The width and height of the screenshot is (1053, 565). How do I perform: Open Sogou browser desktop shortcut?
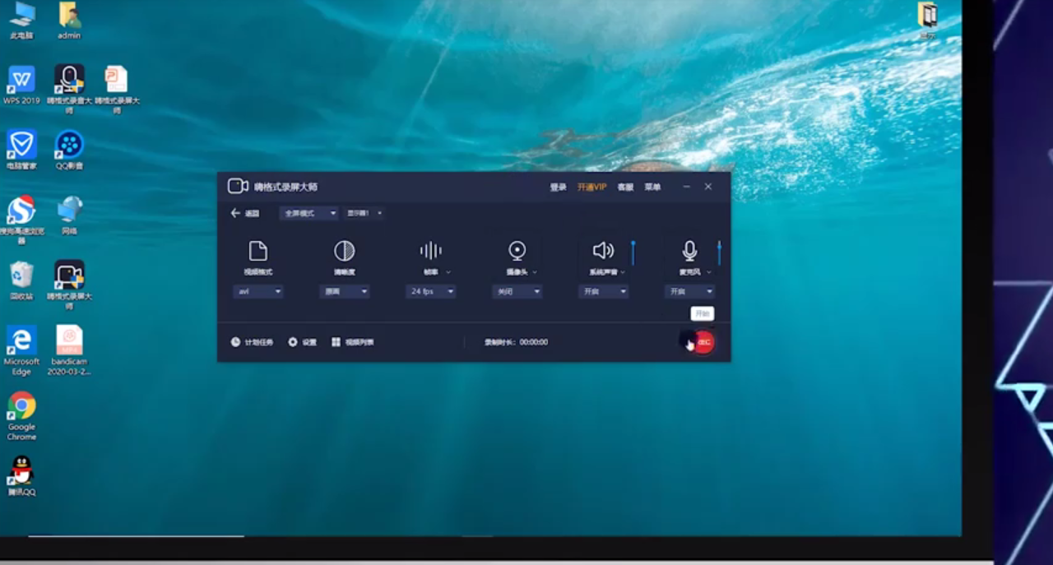[21, 219]
